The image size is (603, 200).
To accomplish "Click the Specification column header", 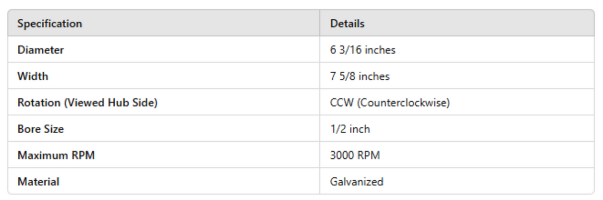I will pos(50,24).
